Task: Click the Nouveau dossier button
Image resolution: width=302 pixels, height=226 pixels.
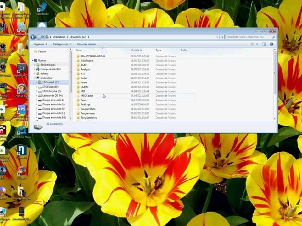Action: (87, 44)
